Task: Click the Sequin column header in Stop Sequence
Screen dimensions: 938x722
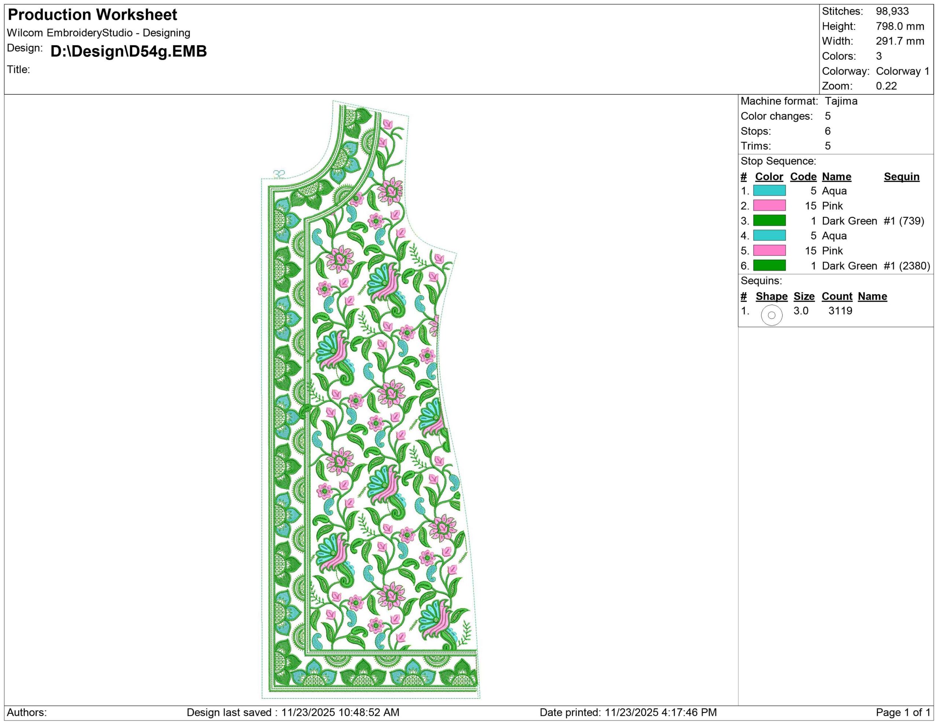Action: click(x=901, y=177)
